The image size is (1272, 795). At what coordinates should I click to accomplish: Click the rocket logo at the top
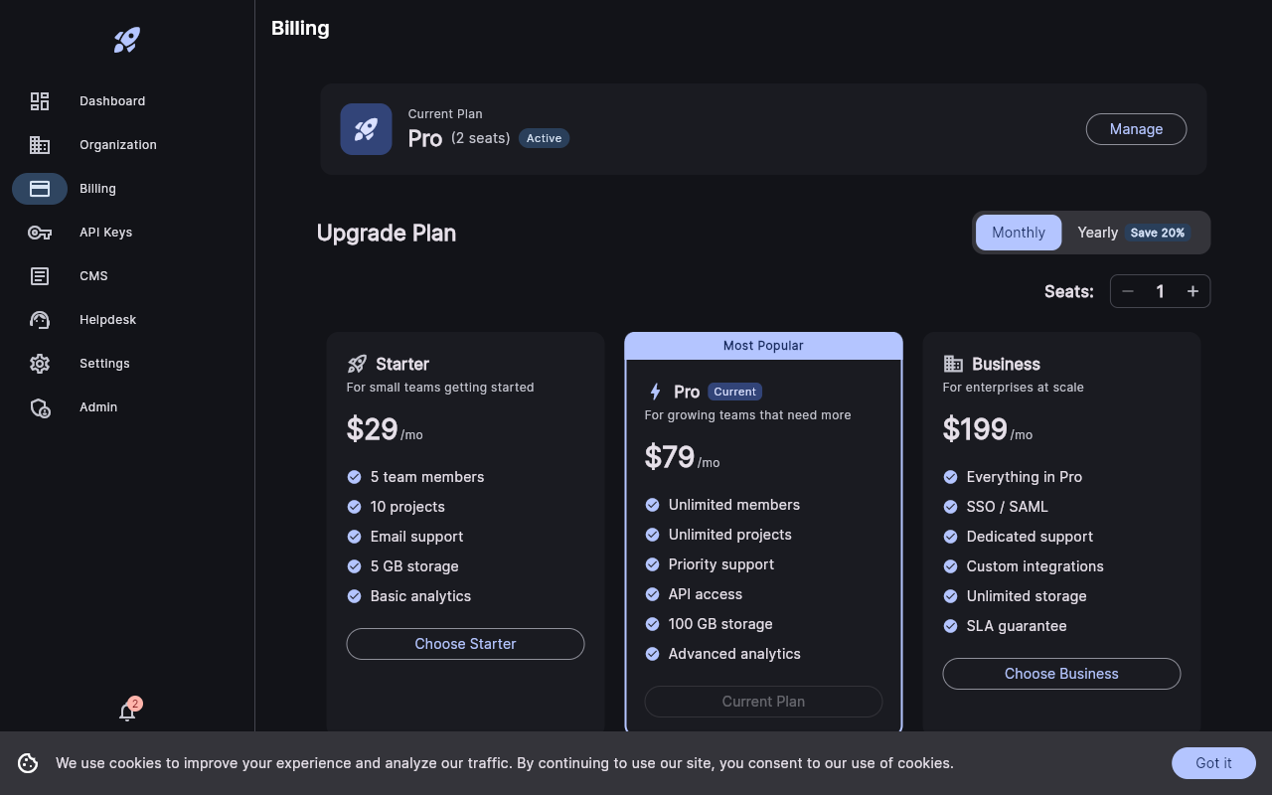tap(126, 40)
